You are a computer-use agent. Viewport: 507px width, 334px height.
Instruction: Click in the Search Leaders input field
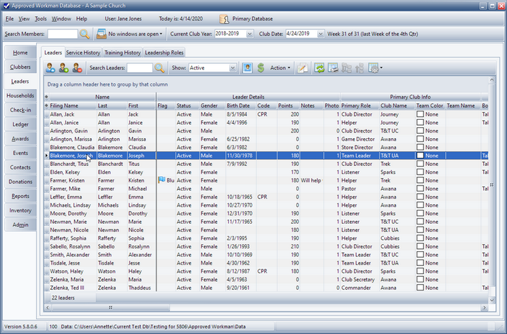(x=140, y=68)
